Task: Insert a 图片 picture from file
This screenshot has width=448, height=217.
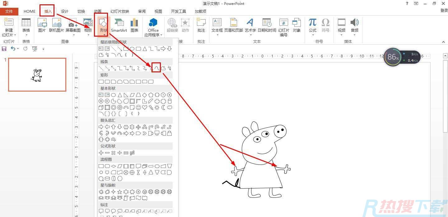Action: 42,25
